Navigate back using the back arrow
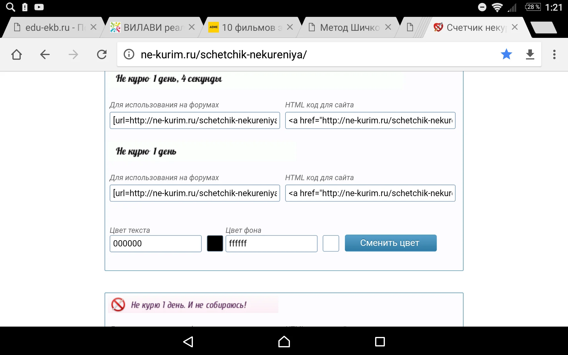Image resolution: width=568 pixels, height=355 pixels. pyautogui.click(x=45, y=54)
